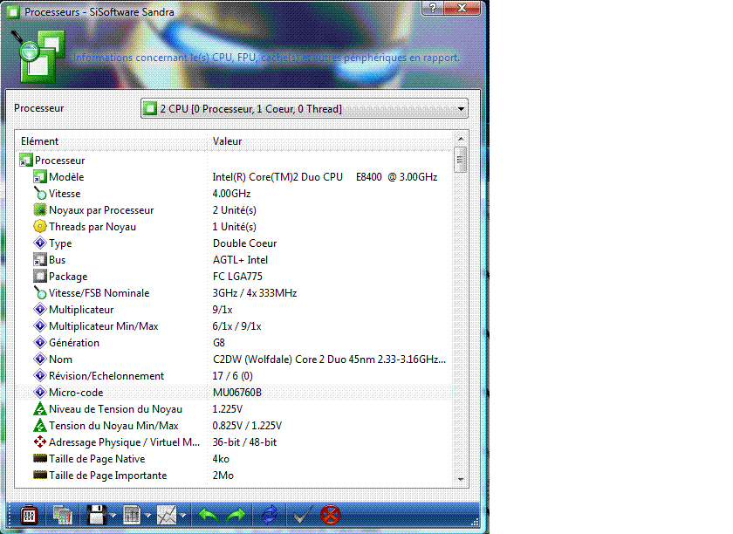Select the Micro-code row label
Screen dimensions: 733x534
[x=76, y=393]
